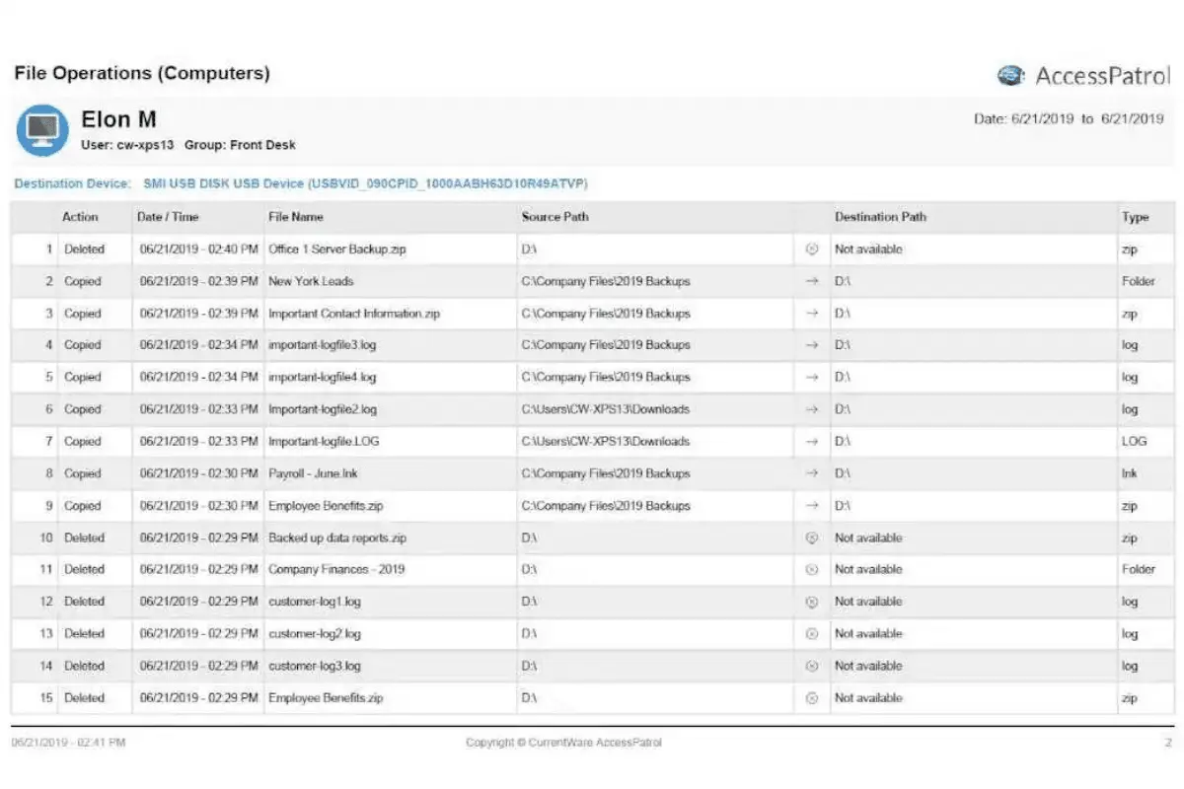
Task: Select the customer-log2.log file name
Action: point(315,633)
